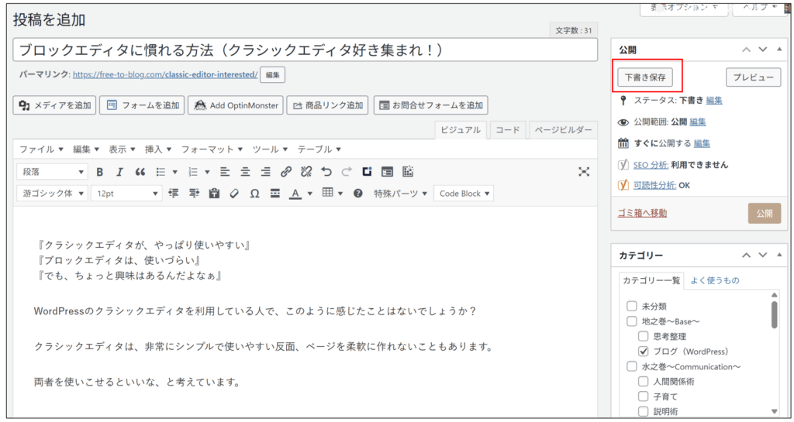The width and height of the screenshot is (794, 422).
Task: Check the 未分類 category
Action: [x=632, y=306]
